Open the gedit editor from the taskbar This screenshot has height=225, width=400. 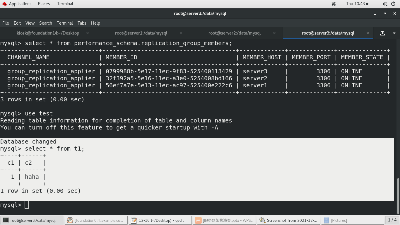click(160, 220)
